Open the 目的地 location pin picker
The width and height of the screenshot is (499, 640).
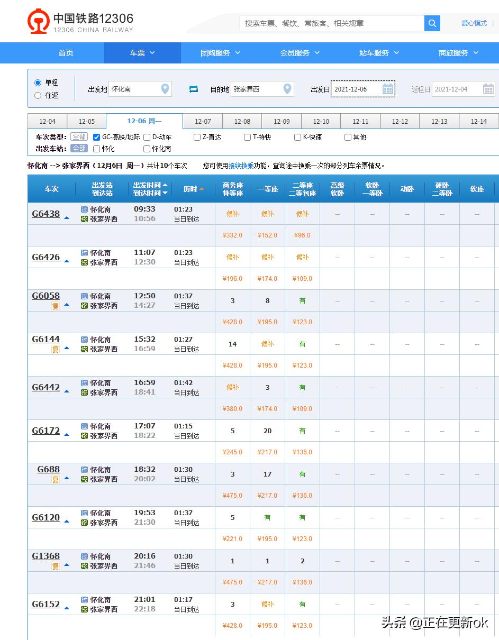[287, 89]
